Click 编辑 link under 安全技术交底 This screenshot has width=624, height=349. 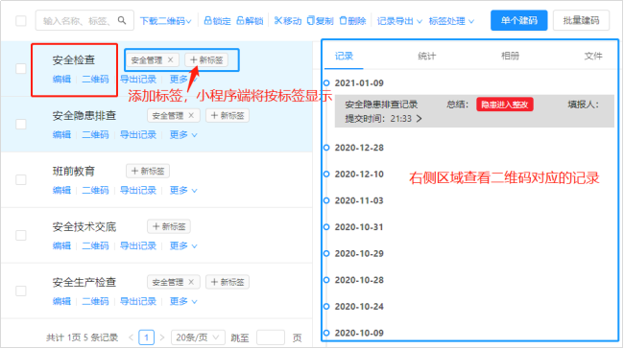tap(61, 245)
